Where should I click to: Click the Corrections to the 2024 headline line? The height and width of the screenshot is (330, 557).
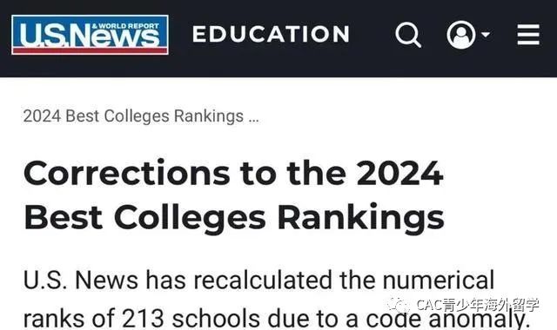tap(233, 174)
